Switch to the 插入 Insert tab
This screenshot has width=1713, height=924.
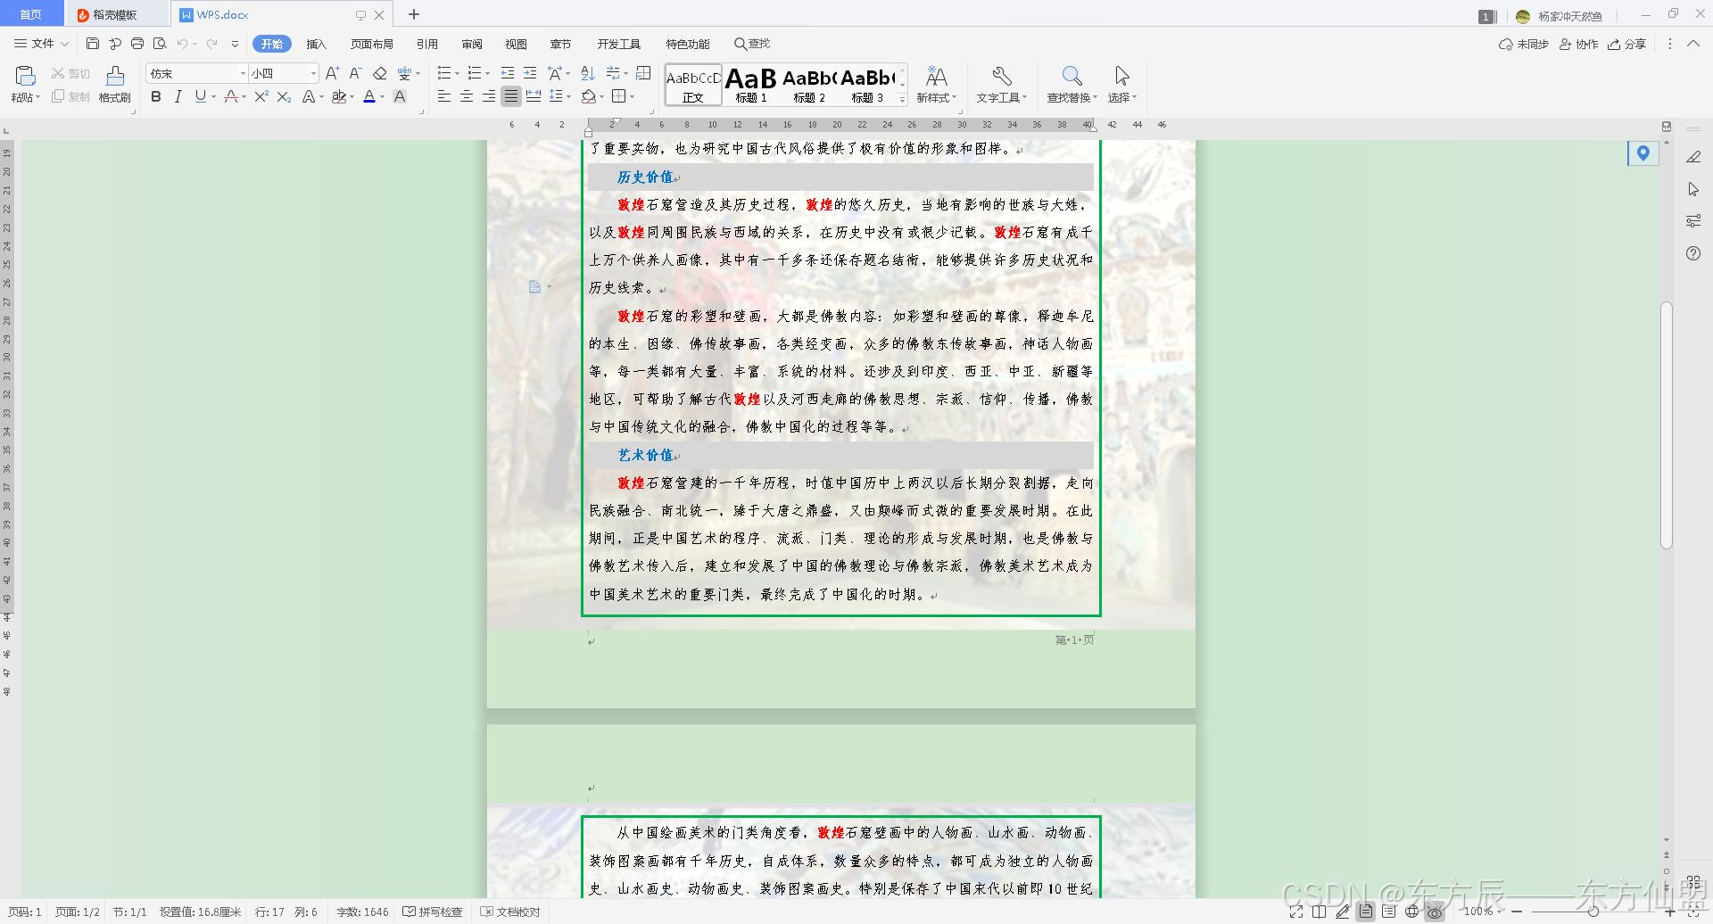tap(316, 44)
